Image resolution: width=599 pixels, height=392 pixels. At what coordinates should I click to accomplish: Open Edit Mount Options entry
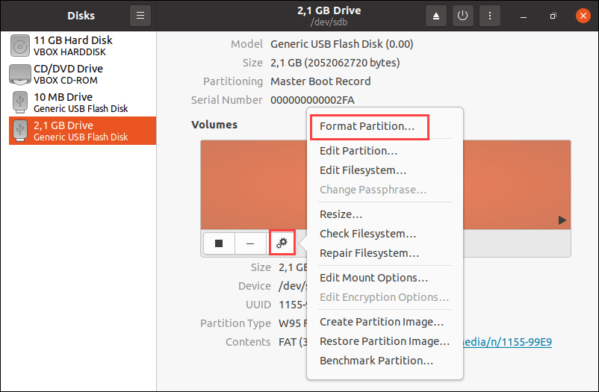click(x=373, y=278)
